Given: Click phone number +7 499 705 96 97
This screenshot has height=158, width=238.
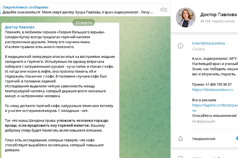Looking at the screenshot, I should point(218,84).
